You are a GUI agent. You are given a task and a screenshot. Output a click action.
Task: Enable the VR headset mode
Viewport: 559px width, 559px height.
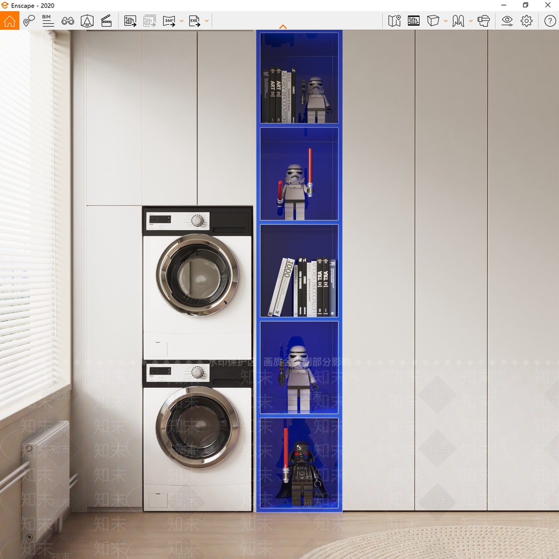(484, 21)
